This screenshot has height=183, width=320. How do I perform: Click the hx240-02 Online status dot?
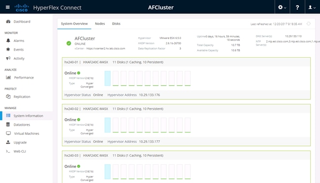79,119
